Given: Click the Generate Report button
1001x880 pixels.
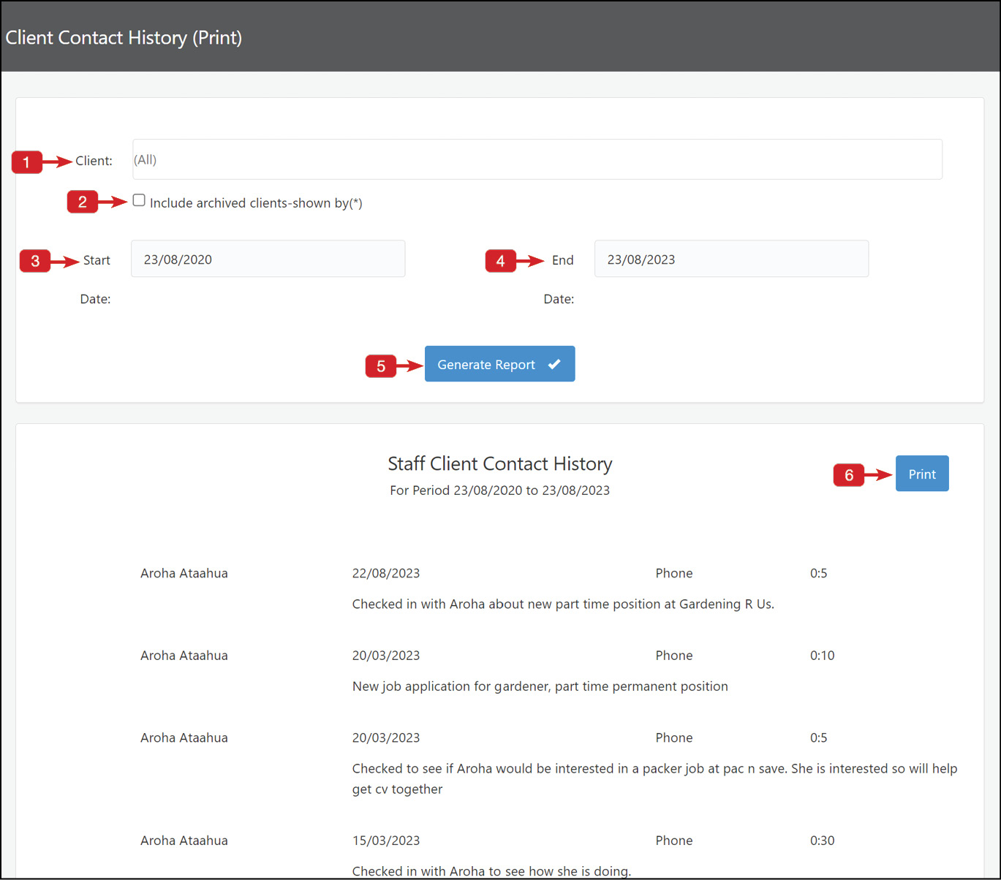Looking at the screenshot, I should coord(499,364).
